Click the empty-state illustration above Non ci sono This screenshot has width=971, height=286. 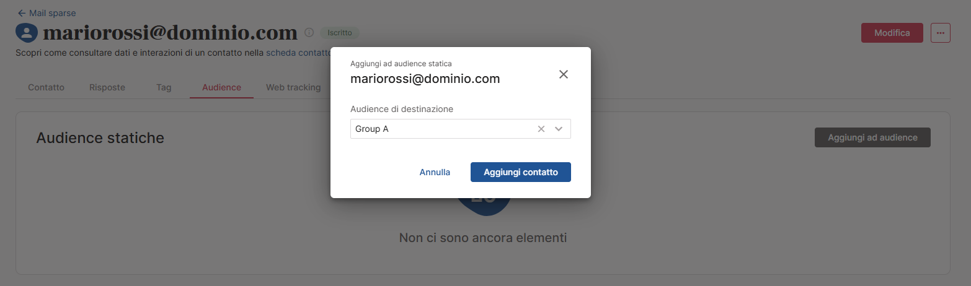coord(483,207)
